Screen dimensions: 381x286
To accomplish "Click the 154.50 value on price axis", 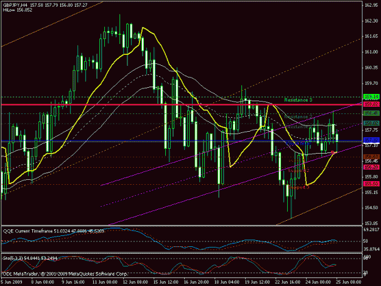I will pos(371,208).
